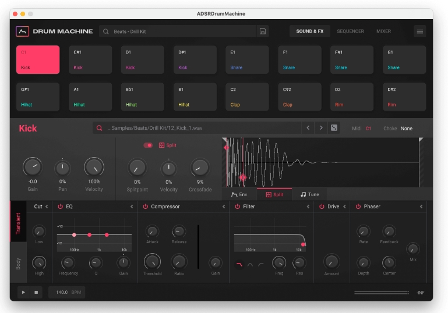Image resolution: width=448 pixels, height=313 pixels.
Task: Start playback with the play button
Action: coord(23,292)
